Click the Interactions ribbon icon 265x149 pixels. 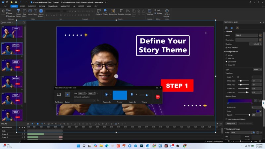pyautogui.click(x=113, y=12)
